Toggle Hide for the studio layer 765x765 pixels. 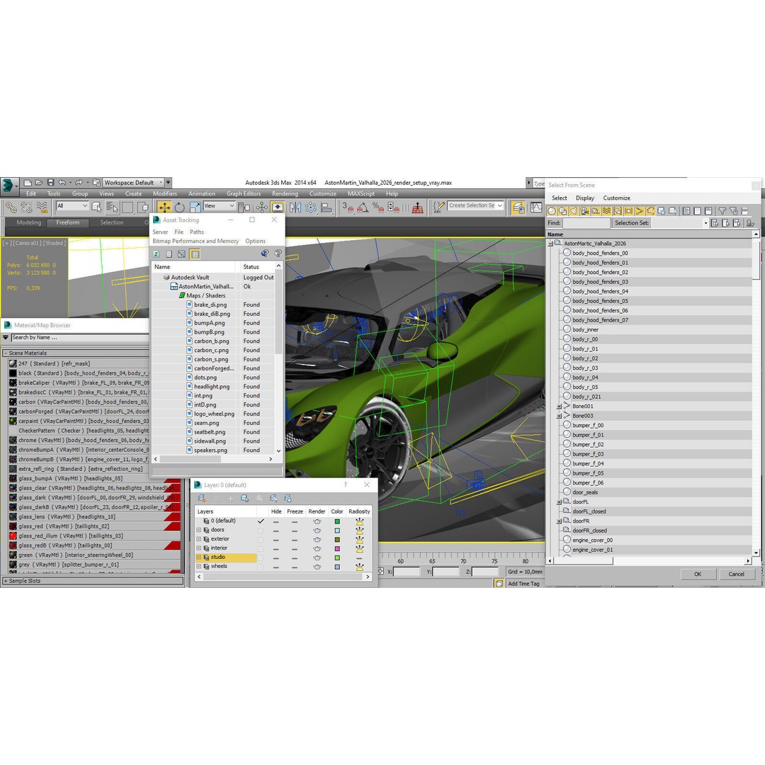(276, 558)
